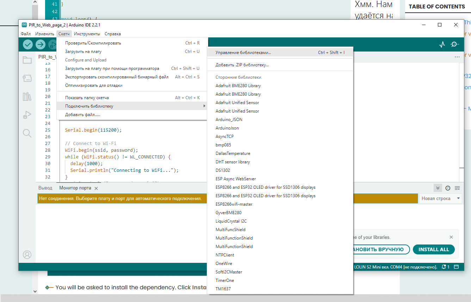The image size is (471, 302).
Task: Close the 'Монитор порта' tab
Action: click(x=96, y=188)
